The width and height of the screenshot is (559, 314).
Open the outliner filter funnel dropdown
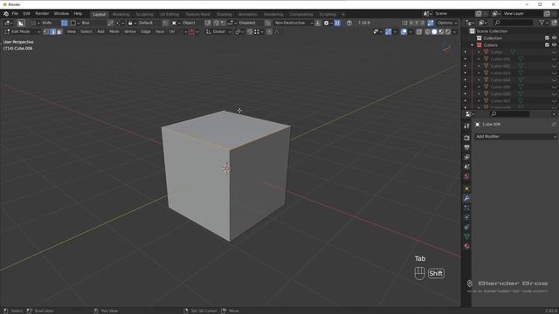click(543, 23)
